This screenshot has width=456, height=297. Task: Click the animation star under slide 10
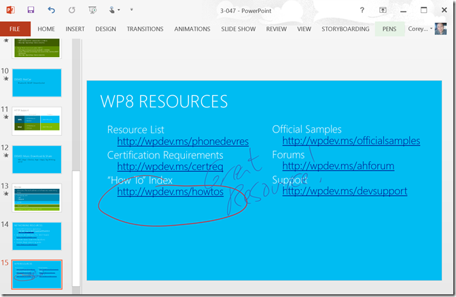tap(5, 79)
